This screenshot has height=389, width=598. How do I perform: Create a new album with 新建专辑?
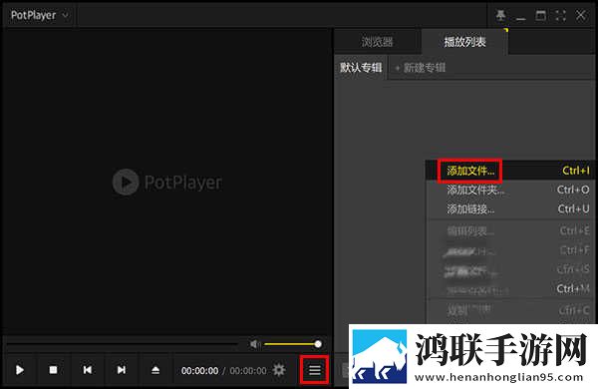[x=421, y=68]
